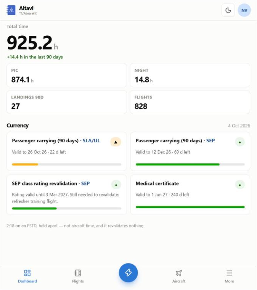
Task: Click the 'Currency' section heading
Action: pos(18,126)
